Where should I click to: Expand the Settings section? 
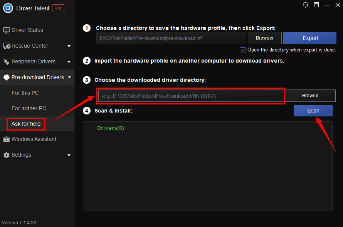[69, 155]
